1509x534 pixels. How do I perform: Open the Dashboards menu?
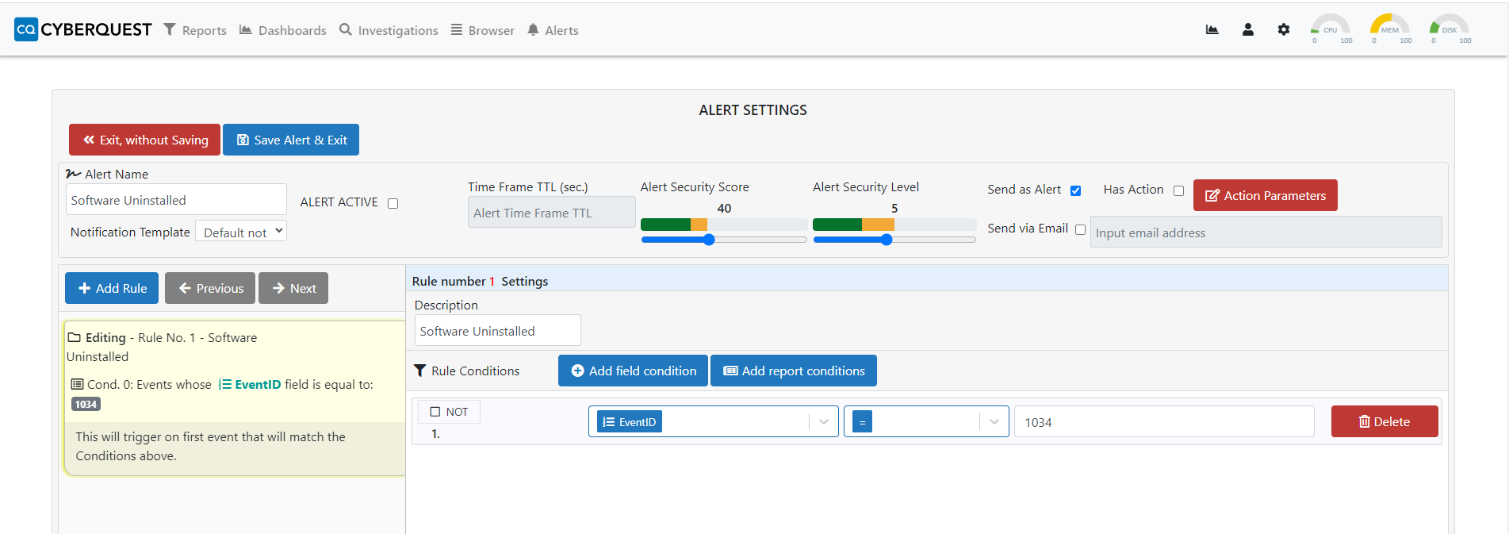coord(283,30)
